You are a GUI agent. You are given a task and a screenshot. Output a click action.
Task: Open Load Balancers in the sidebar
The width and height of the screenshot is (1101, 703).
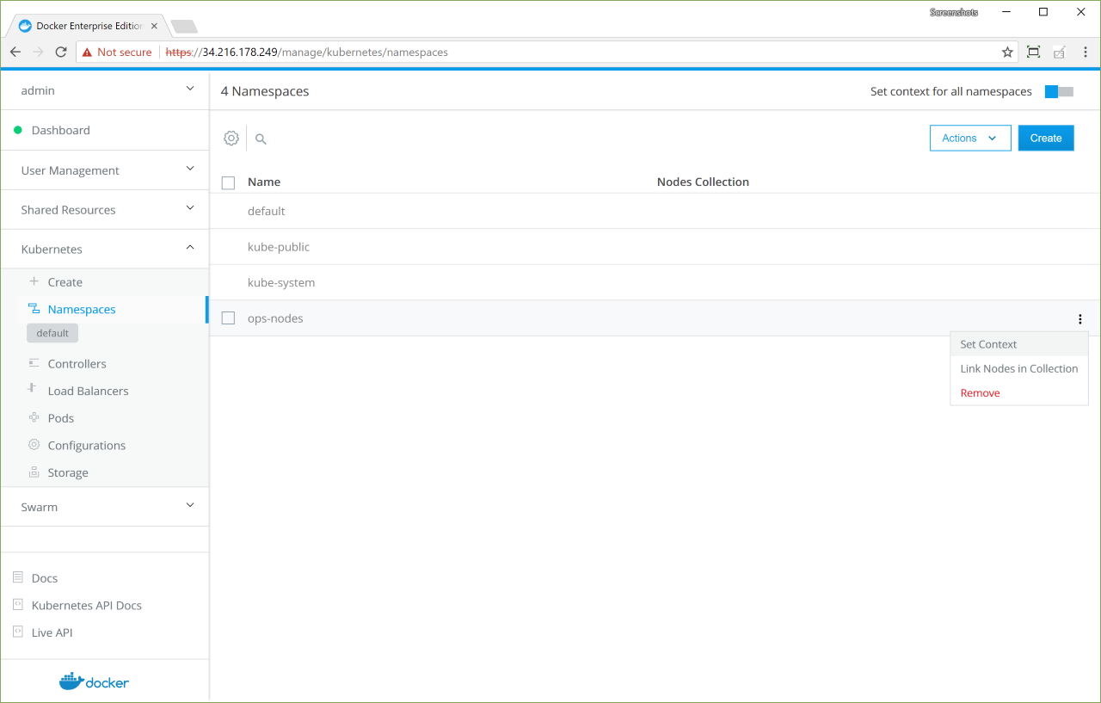[x=88, y=391]
